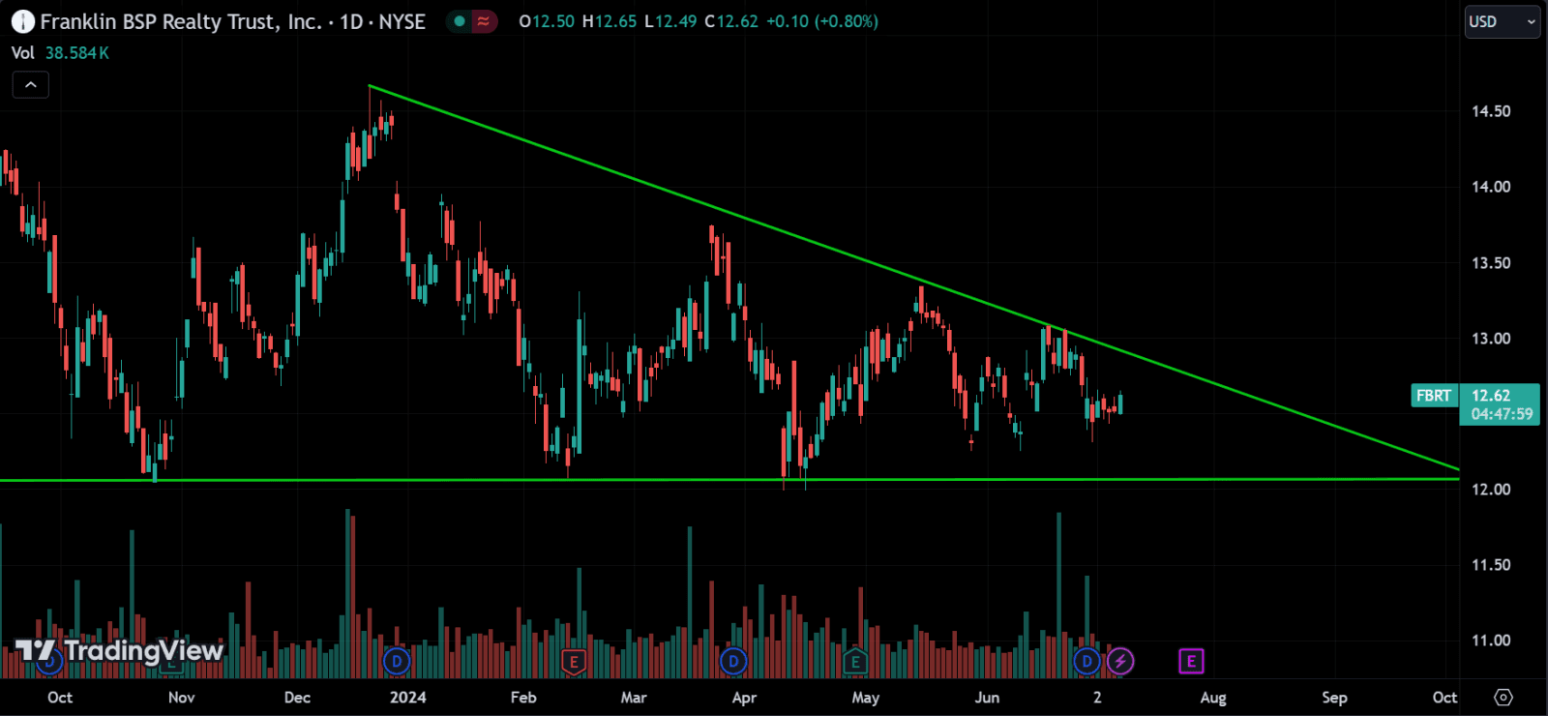
Task: Open chart settings gear icon at bottom right
Action: pyautogui.click(x=1503, y=697)
